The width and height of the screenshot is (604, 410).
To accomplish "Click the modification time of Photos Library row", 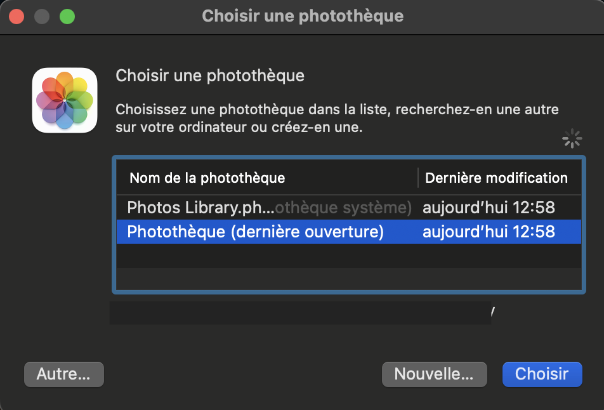I will [489, 208].
